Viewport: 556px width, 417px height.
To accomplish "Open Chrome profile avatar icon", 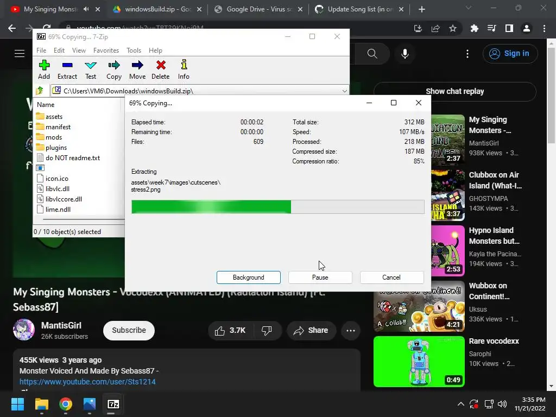I will [x=527, y=28].
